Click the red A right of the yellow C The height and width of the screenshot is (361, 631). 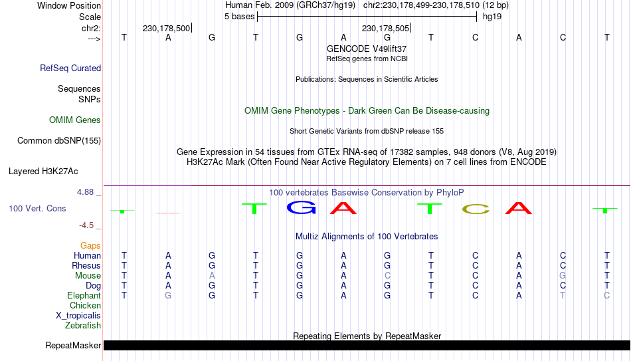coord(519,208)
